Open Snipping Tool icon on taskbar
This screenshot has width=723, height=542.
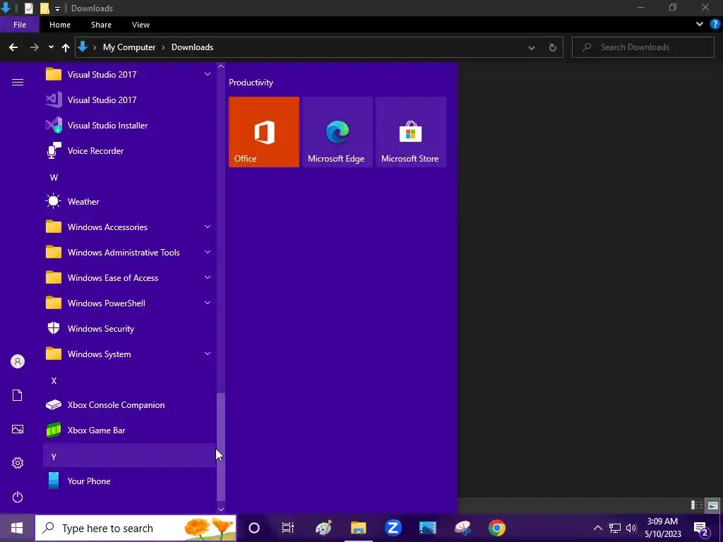tap(462, 528)
